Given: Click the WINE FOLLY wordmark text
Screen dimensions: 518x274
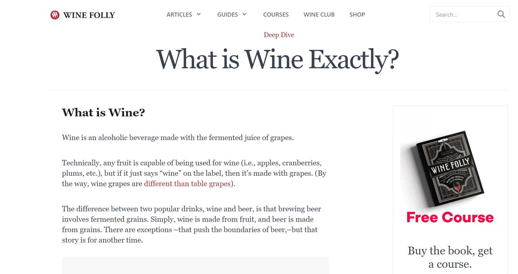Looking at the screenshot, I should pos(89,15).
